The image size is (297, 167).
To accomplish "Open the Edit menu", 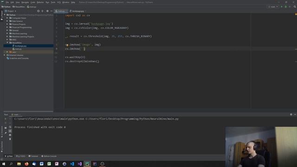I will tap(12, 2).
